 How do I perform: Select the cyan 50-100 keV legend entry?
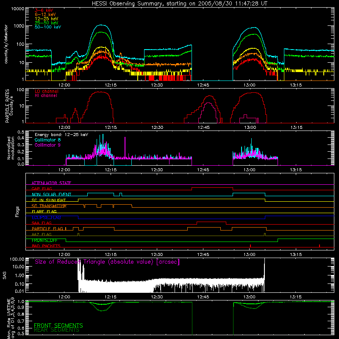tap(48, 27)
